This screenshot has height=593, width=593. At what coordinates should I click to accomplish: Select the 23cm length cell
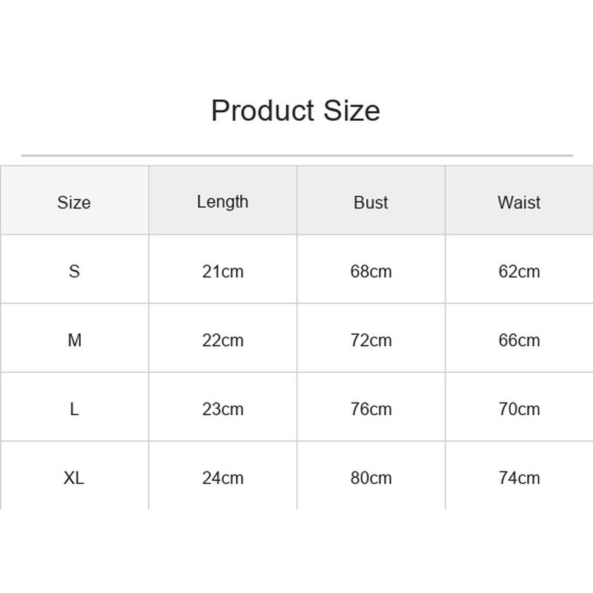pyautogui.click(x=223, y=409)
